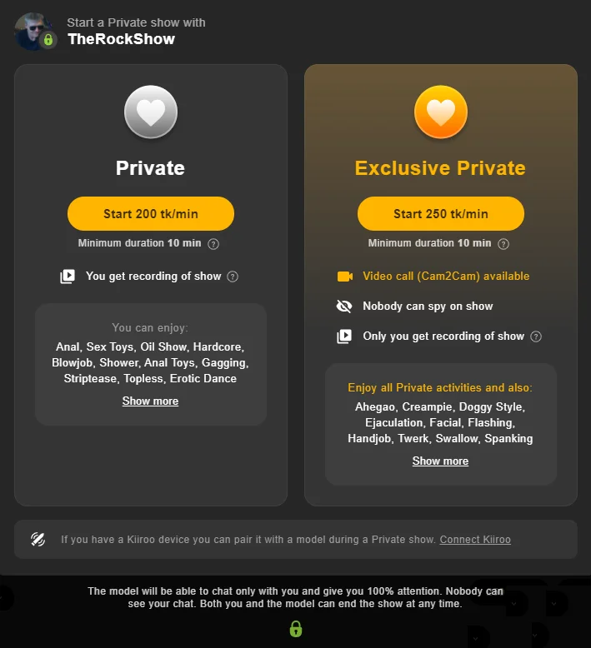Start Exclusive Private show at 250 tk/min

441,214
